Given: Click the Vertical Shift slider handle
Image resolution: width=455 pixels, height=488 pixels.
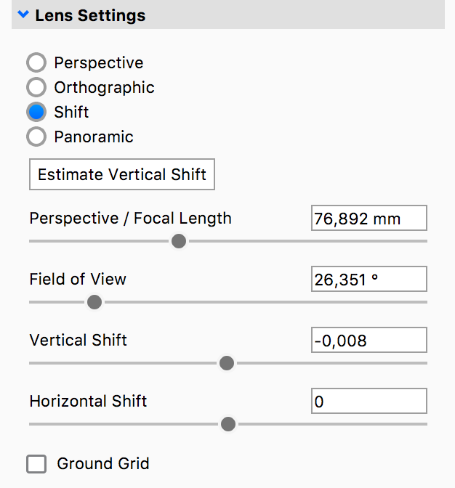Looking at the screenshot, I should pos(227,363).
